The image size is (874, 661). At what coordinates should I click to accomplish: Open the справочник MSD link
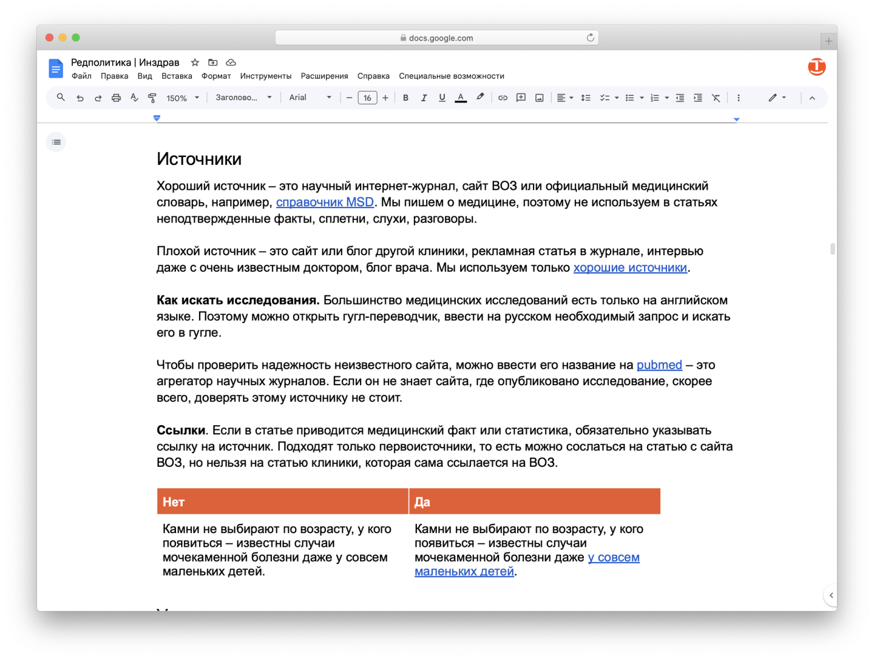click(325, 203)
